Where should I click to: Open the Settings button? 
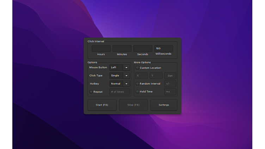[164, 105]
